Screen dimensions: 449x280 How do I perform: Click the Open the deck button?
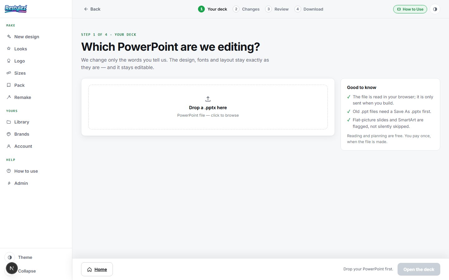[x=419, y=269]
